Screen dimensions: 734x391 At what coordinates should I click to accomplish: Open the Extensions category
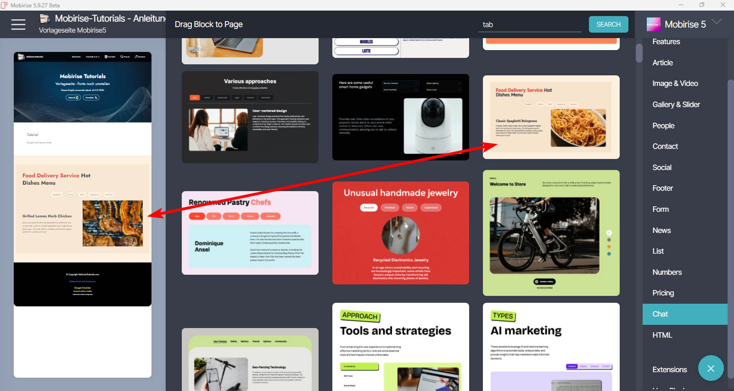click(669, 370)
